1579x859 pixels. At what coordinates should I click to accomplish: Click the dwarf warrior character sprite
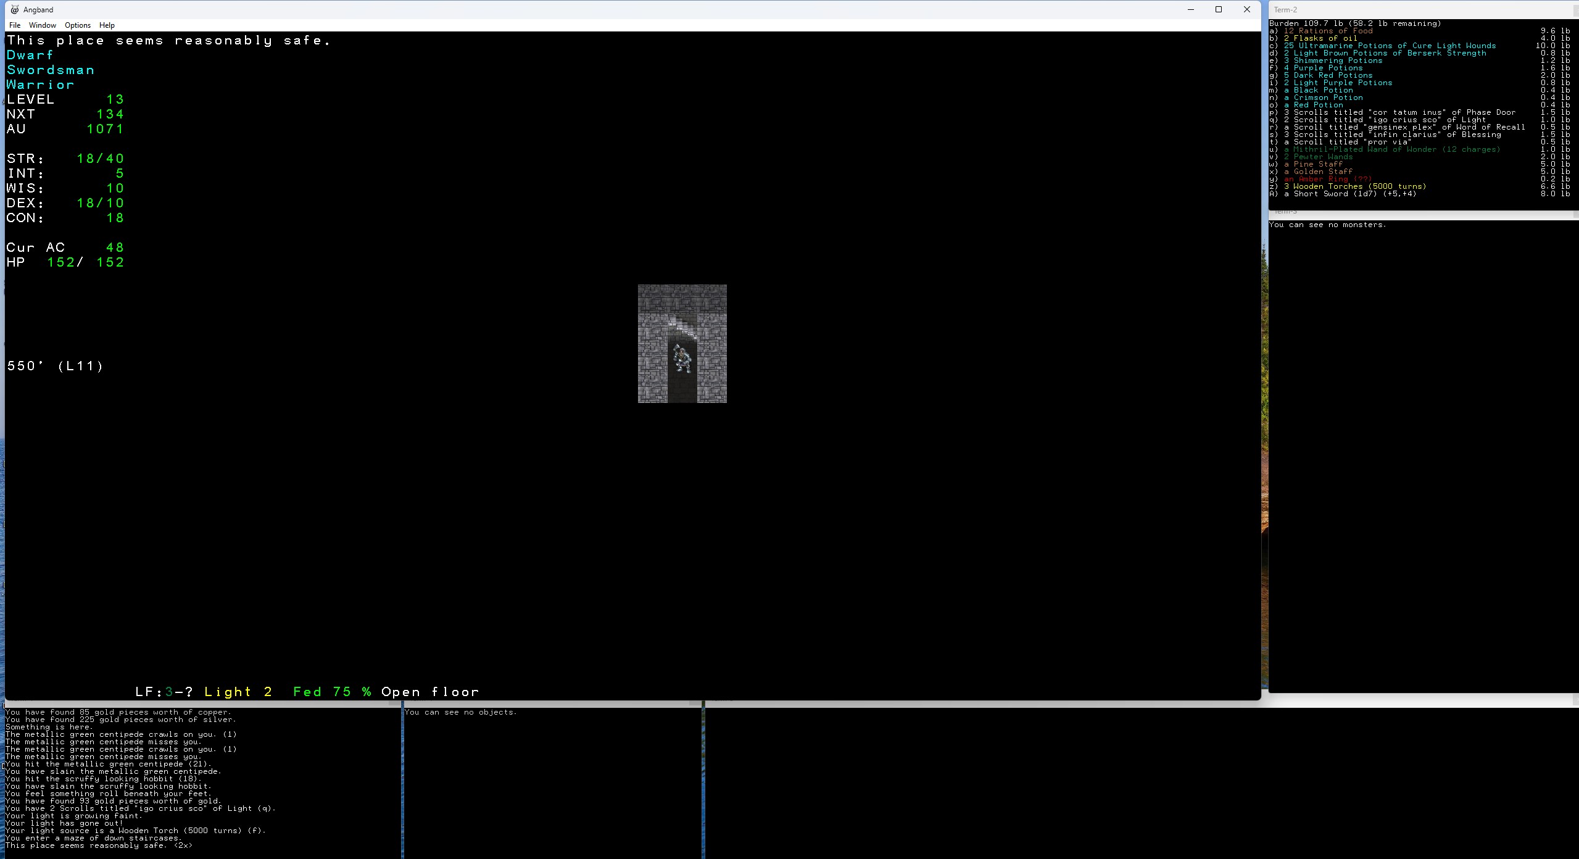[x=682, y=359]
